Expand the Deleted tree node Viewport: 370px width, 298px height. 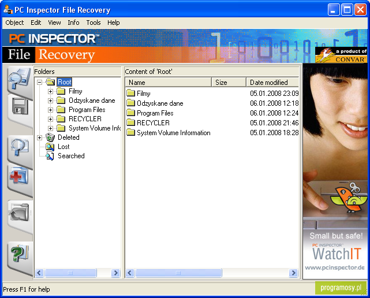click(x=40, y=137)
